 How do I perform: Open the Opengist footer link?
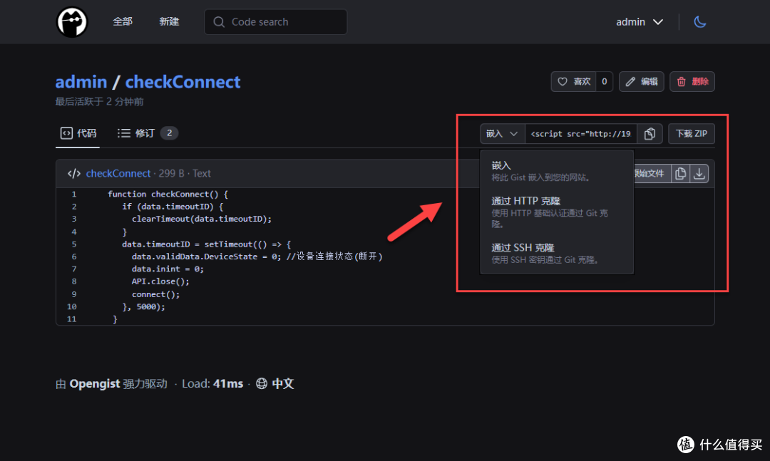pos(94,383)
